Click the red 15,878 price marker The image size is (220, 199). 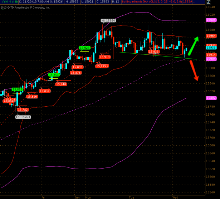click(x=75, y=73)
